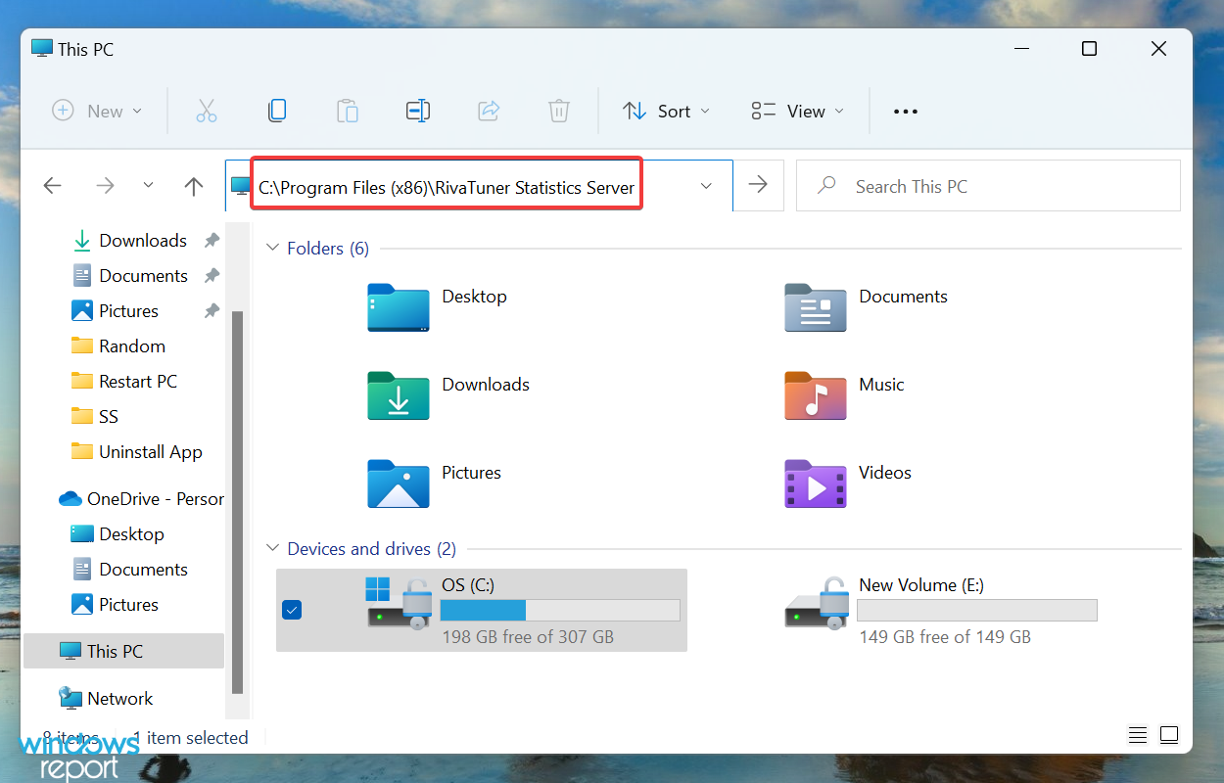Click the Rename icon in toolbar
The width and height of the screenshot is (1224, 783).
(x=418, y=112)
